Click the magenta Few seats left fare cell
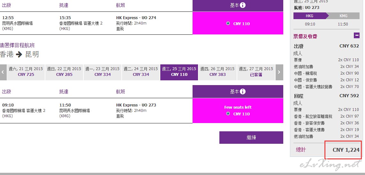This screenshot has width=365, height=175. click(x=238, y=111)
